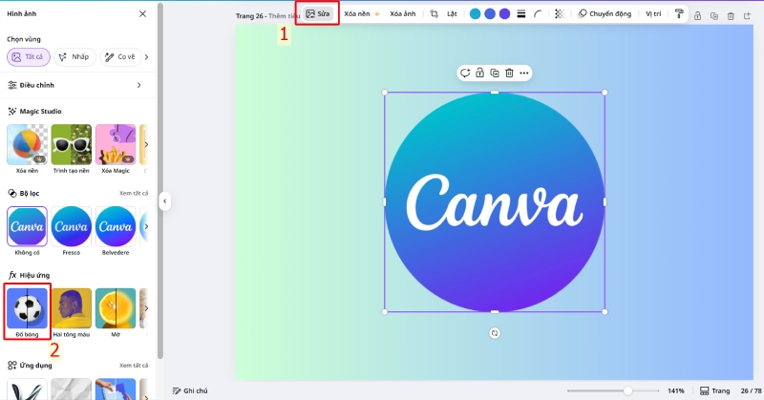Show more selection modes with arrow

coord(146,57)
